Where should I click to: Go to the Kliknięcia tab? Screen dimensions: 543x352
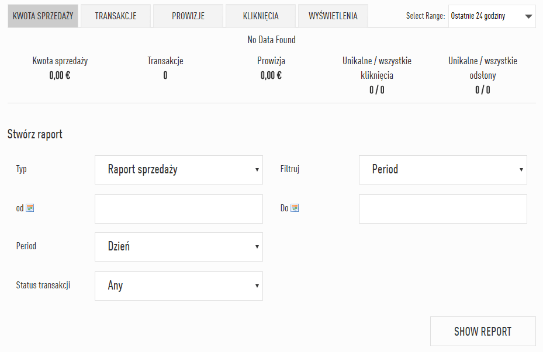pyautogui.click(x=261, y=16)
